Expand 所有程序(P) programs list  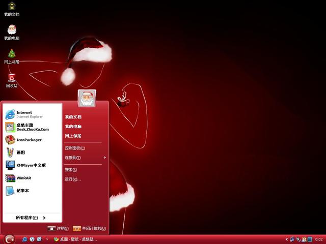[x=30, y=218]
